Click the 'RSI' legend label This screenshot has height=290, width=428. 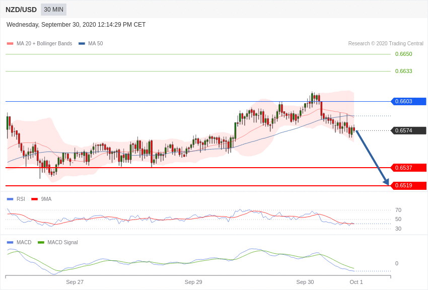pos(21,199)
